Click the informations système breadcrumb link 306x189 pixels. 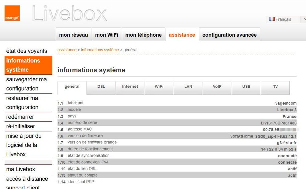tap(100, 50)
